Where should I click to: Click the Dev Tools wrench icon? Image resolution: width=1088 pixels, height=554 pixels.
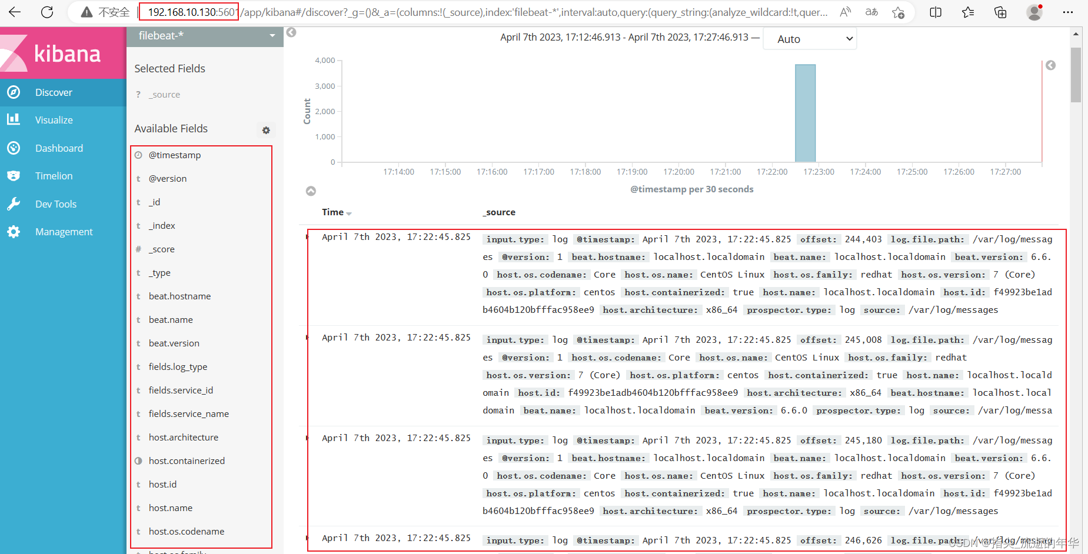pyautogui.click(x=14, y=203)
